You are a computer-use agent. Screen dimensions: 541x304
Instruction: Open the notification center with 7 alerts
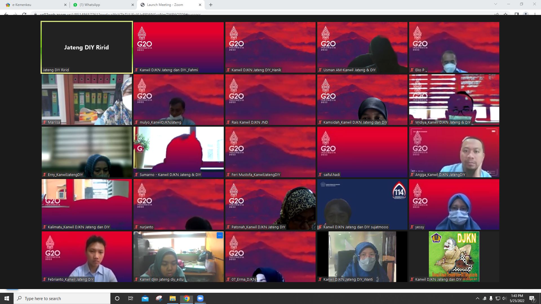coord(532,298)
